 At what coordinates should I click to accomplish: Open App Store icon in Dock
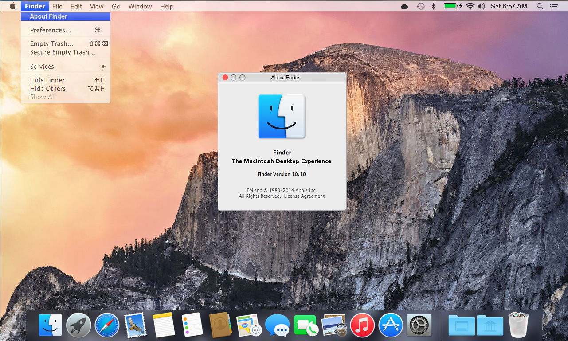[391, 325]
